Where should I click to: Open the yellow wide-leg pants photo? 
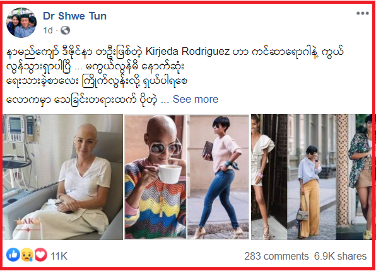coord(312,177)
